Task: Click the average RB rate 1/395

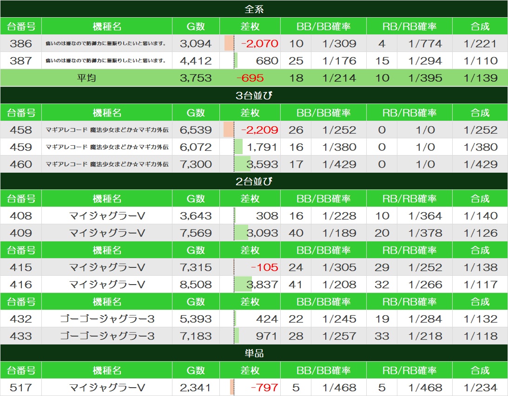Action: coord(425,78)
